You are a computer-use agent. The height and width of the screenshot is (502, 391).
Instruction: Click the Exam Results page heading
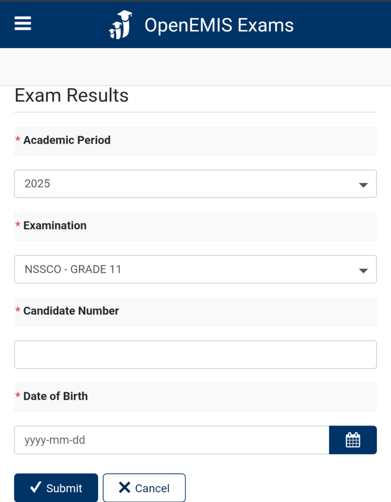(72, 95)
